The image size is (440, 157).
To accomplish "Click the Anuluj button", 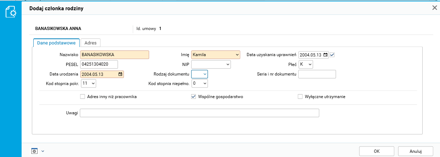I will 415,151.
